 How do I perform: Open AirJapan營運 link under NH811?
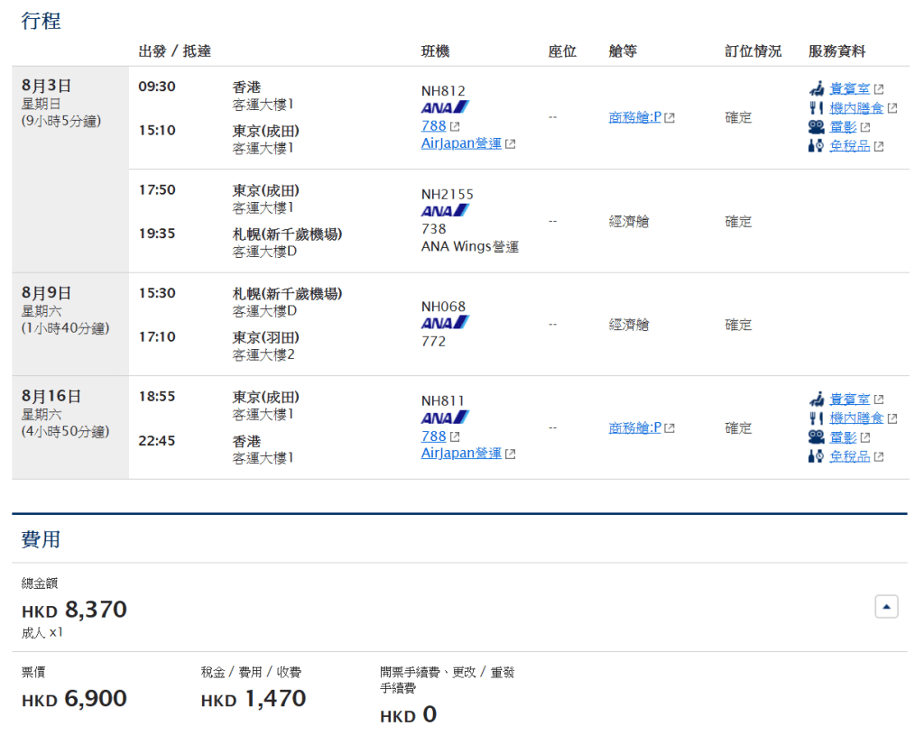461,454
